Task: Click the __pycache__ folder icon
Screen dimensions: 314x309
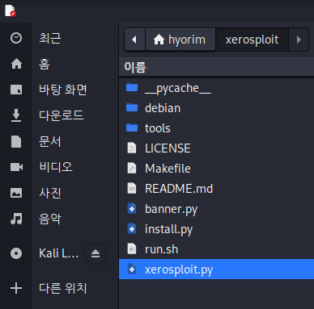Action: (x=132, y=87)
